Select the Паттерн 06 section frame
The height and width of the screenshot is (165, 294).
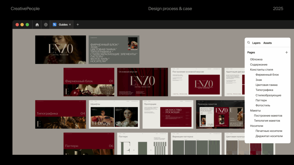coord(89,144)
